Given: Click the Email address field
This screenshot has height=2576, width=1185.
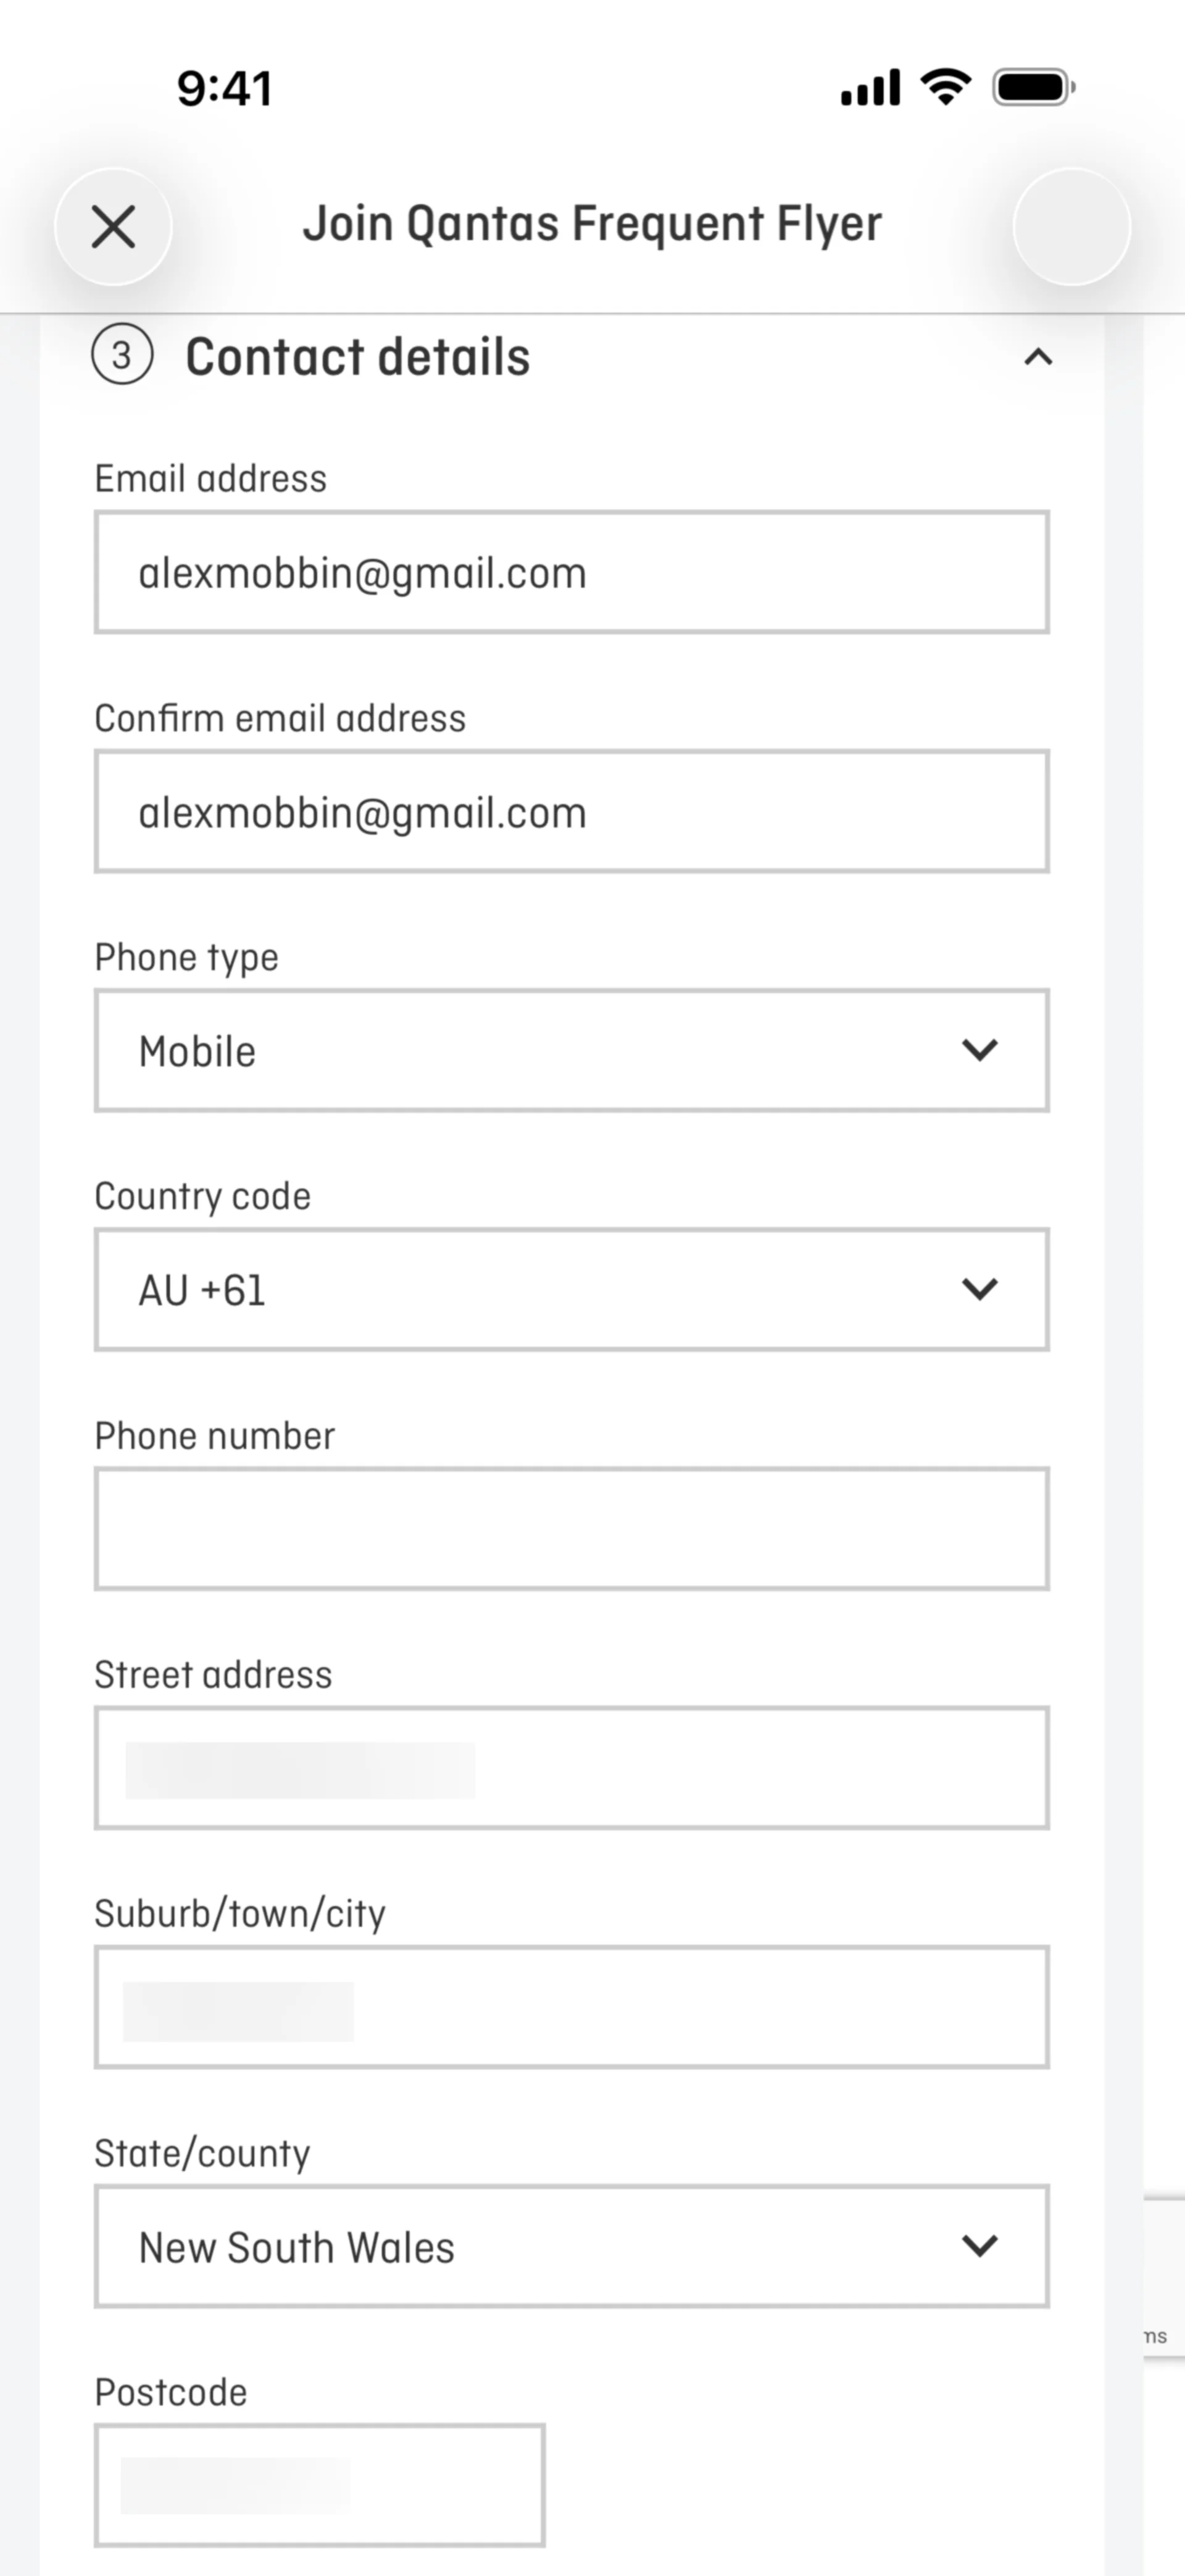Looking at the screenshot, I should point(572,573).
